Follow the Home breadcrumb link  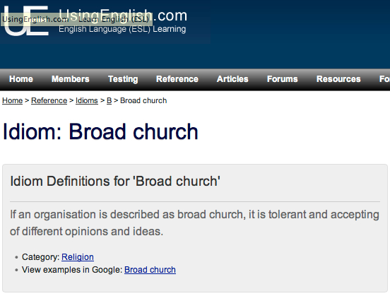13,101
